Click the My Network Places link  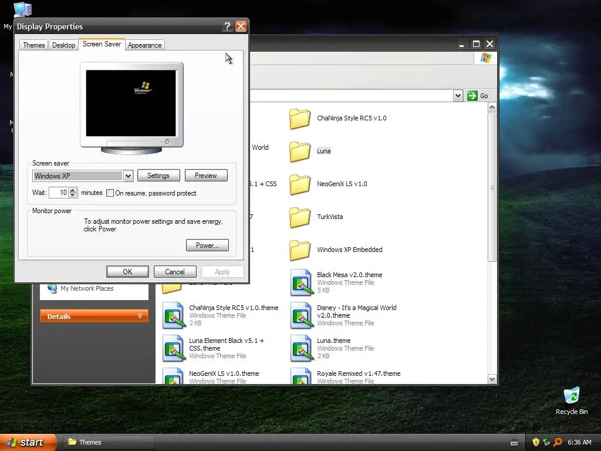click(x=87, y=288)
